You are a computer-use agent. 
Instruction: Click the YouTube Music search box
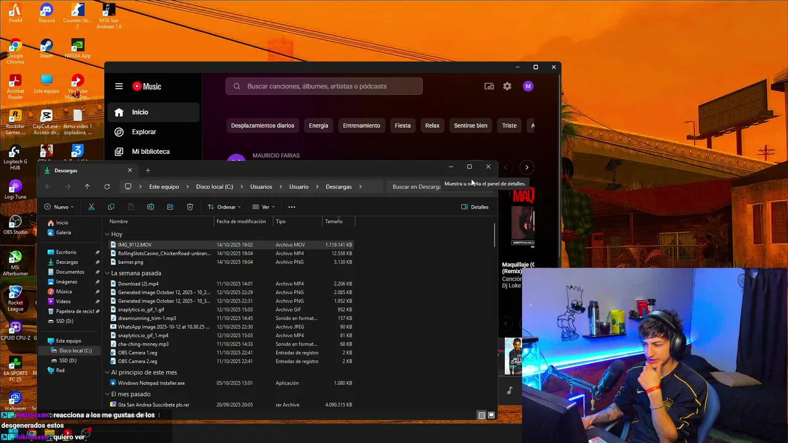(x=324, y=86)
